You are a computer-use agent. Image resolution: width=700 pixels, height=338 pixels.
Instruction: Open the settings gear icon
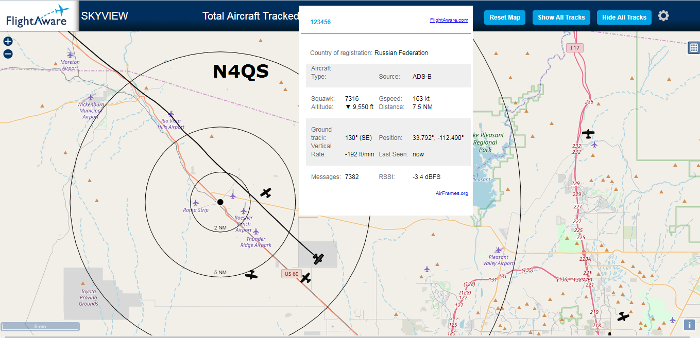click(x=663, y=16)
